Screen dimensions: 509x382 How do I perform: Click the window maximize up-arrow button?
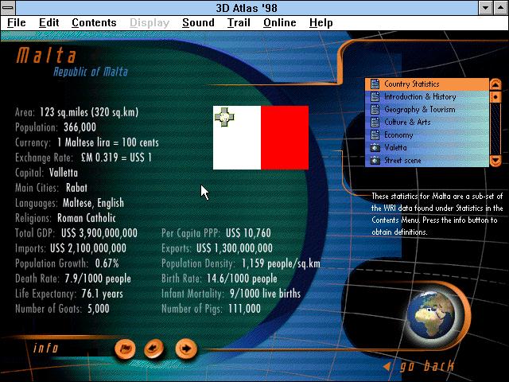point(500,8)
